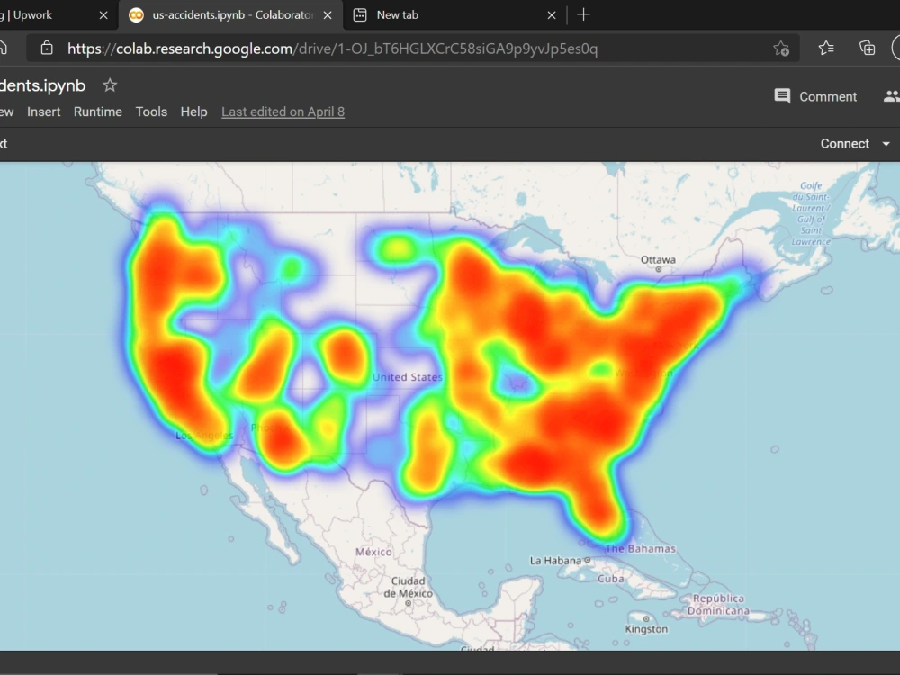Select the us-accidents.ipynb Colaboratory tab
This screenshot has height=675, width=900.
coord(231,15)
